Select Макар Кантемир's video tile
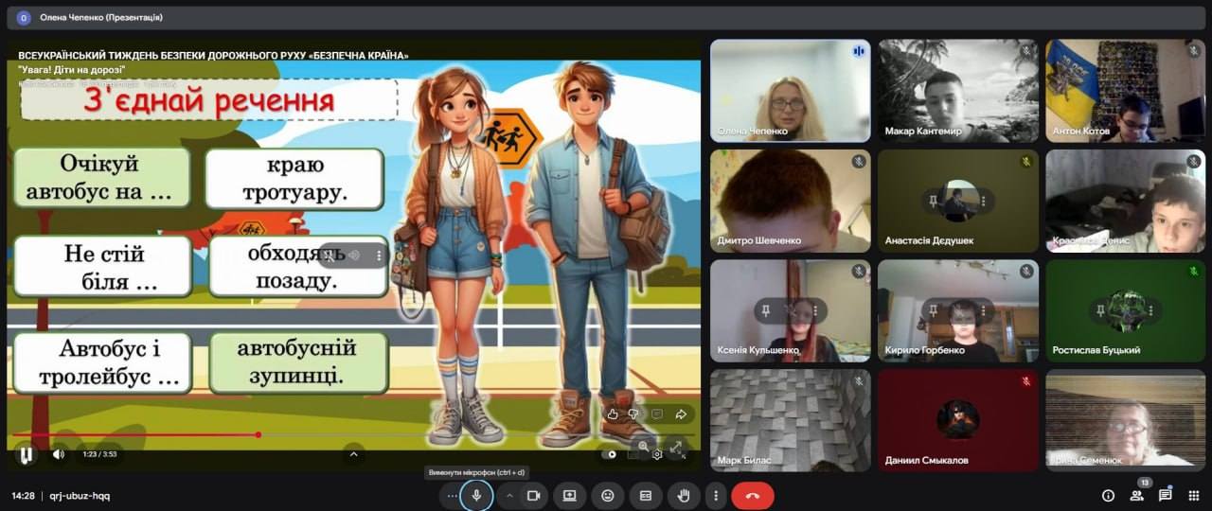This screenshot has height=511, width=1212. point(957,91)
